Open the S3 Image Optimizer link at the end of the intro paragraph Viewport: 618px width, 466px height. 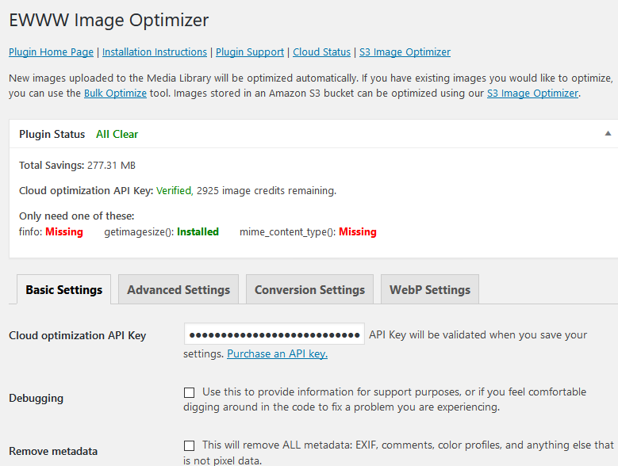coord(532,94)
